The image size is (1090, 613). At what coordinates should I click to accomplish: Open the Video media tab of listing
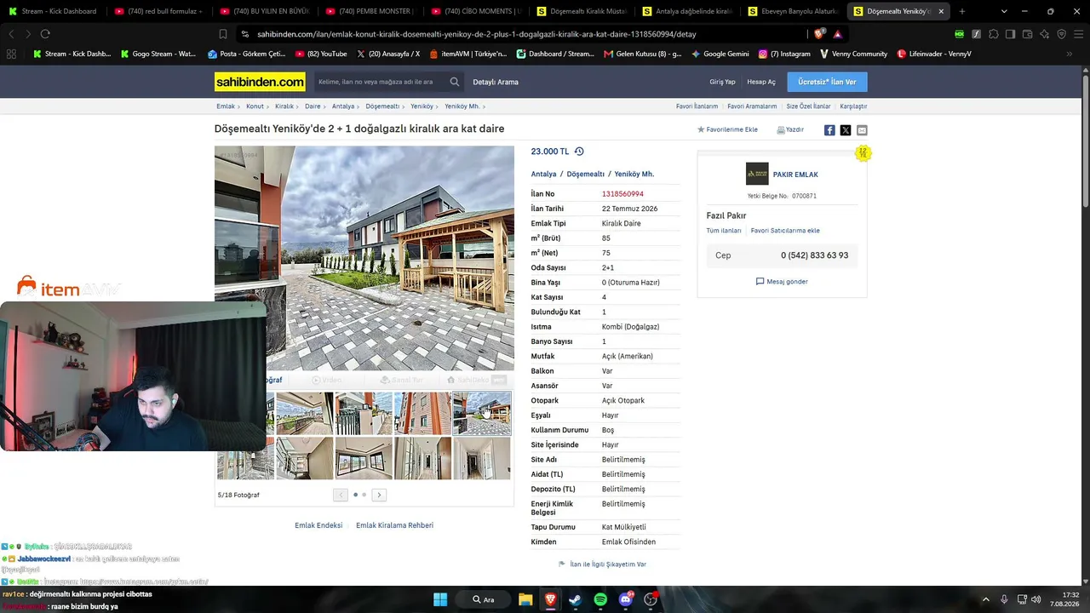326,380
